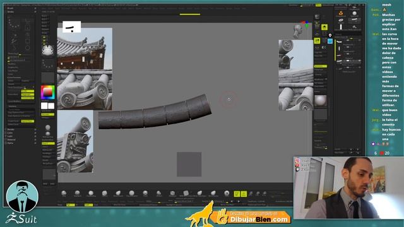Toggle the highlighted yellow option in right shelf list
Screen dimensions: 404x227
(x=321, y=66)
